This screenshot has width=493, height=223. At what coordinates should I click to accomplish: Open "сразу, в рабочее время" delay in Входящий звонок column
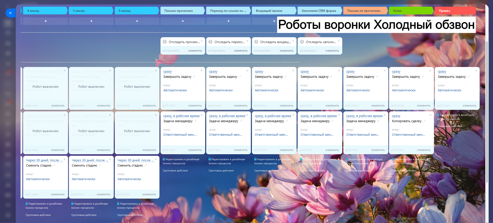[x=273, y=116]
